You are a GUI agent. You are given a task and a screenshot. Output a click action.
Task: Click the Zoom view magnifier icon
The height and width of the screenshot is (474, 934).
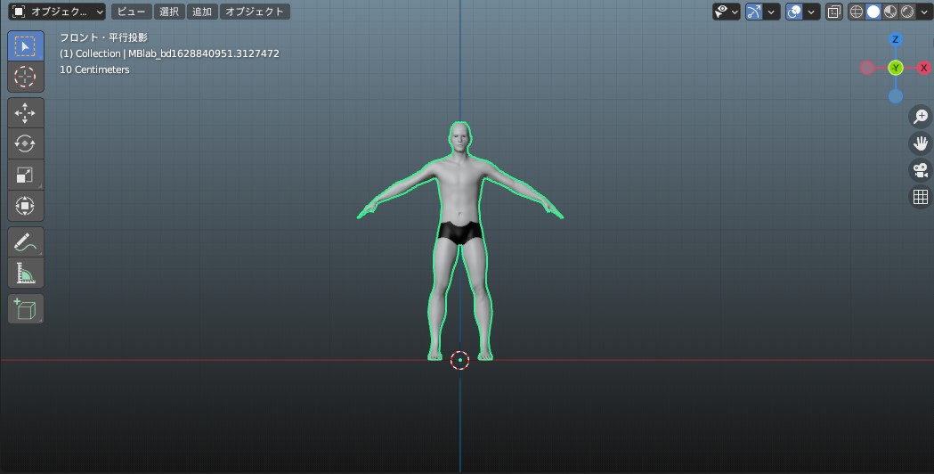point(921,116)
